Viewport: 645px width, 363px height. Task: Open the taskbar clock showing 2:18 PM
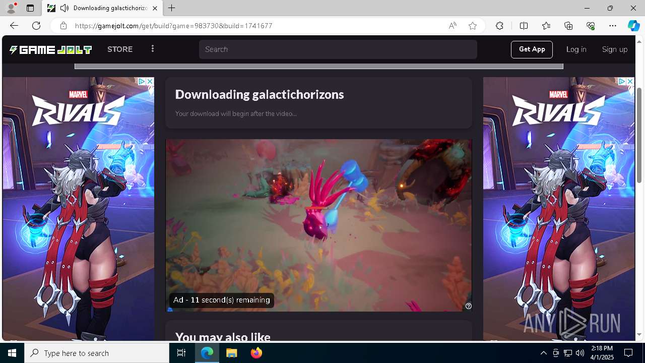point(602,353)
